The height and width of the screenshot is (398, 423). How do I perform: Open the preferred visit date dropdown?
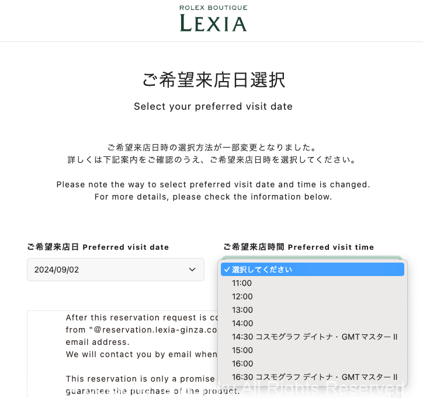(115, 270)
